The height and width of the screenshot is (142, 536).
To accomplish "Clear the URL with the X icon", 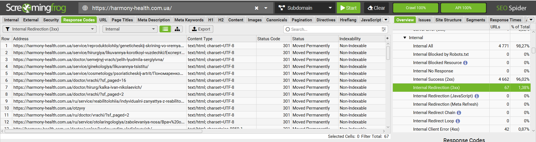I will coord(257,8).
